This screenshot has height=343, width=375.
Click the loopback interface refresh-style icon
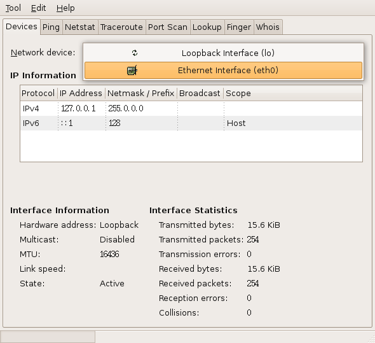[135, 53]
